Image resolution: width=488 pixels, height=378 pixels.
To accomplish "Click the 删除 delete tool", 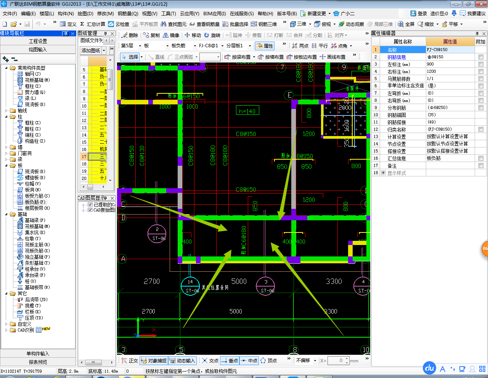I will tap(130, 35).
